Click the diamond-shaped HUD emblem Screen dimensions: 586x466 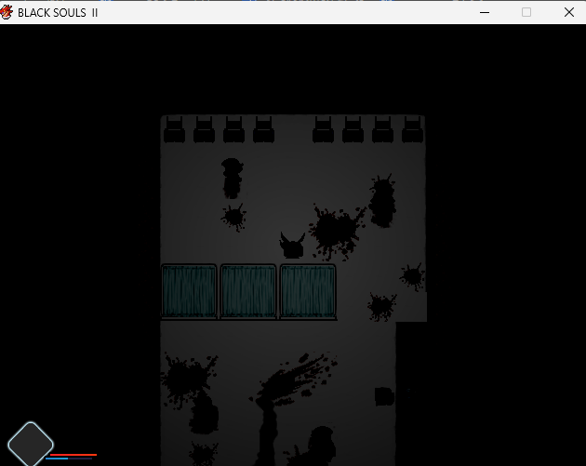tap(31, 443)
